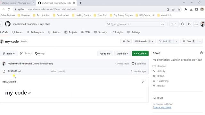Viewport: 205px width, 115px height.
Task: Open 1 watching link in About
Action: point(163,81)
